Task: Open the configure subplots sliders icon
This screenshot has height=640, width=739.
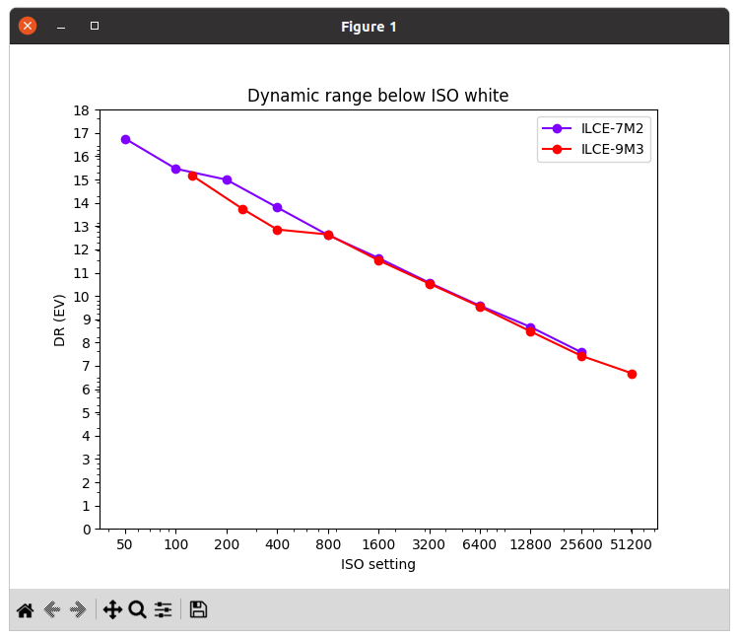Action: coord(163,609)
